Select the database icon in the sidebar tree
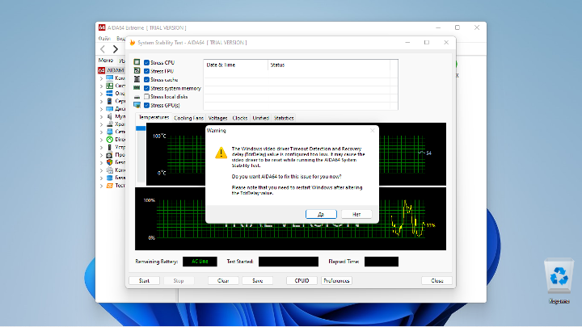The image size is (582, 327). [x=109, y=178]
